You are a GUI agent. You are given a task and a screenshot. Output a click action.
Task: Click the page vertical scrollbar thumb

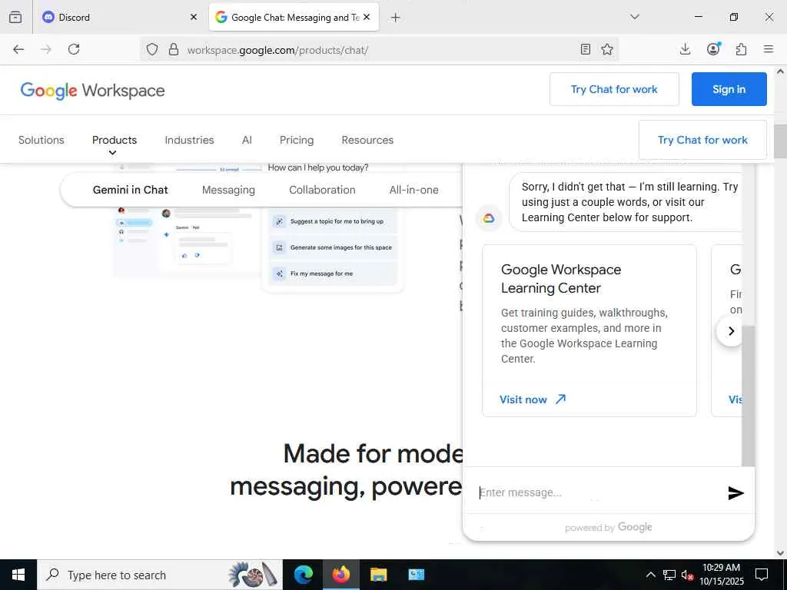pyautogui.click(x=780, y=141)
